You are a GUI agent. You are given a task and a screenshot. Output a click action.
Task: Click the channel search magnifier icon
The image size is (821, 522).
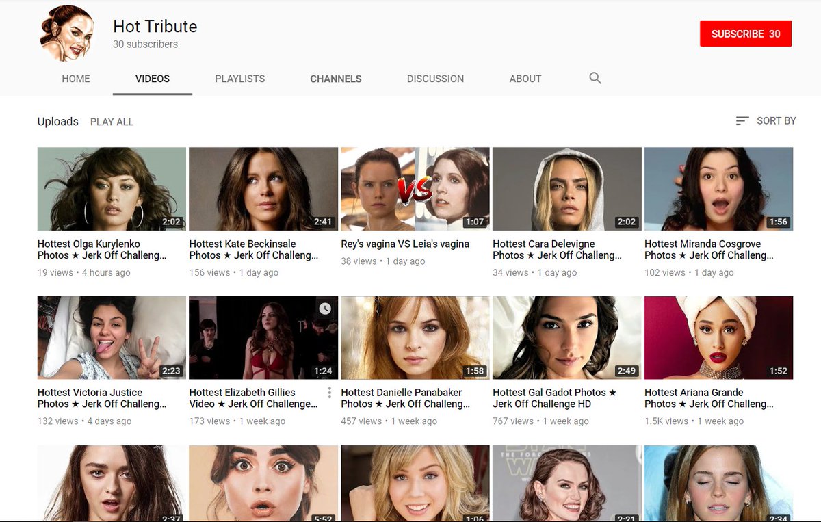click(595, 78)
